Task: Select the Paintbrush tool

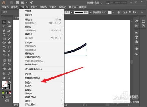Action: click(9, 39)
